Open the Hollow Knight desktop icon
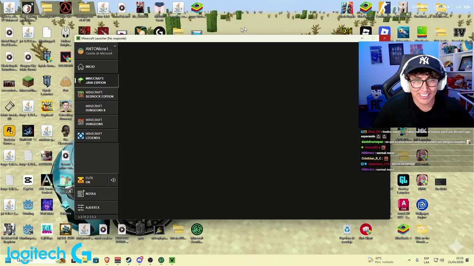 66,37
